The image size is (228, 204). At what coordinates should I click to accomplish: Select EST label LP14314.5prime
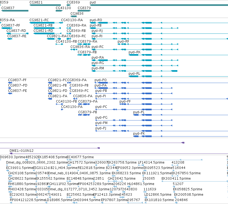pos(151,163)
